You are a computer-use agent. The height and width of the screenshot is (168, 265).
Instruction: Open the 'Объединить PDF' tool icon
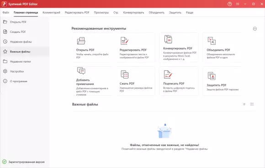[x=212, y=41]
